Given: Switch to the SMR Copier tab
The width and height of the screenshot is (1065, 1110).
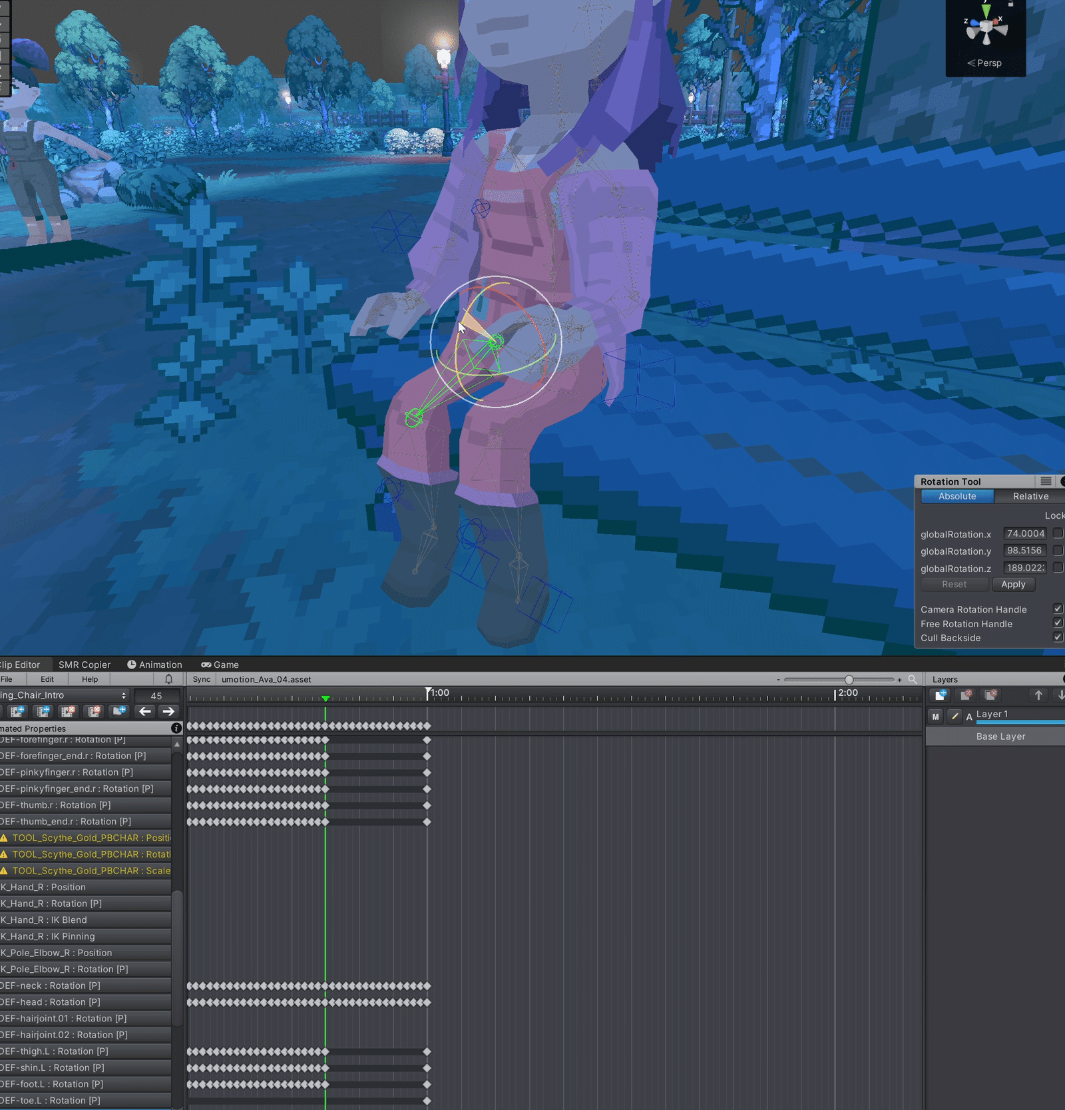Looking at the screenshot, I should coord(85,665).
